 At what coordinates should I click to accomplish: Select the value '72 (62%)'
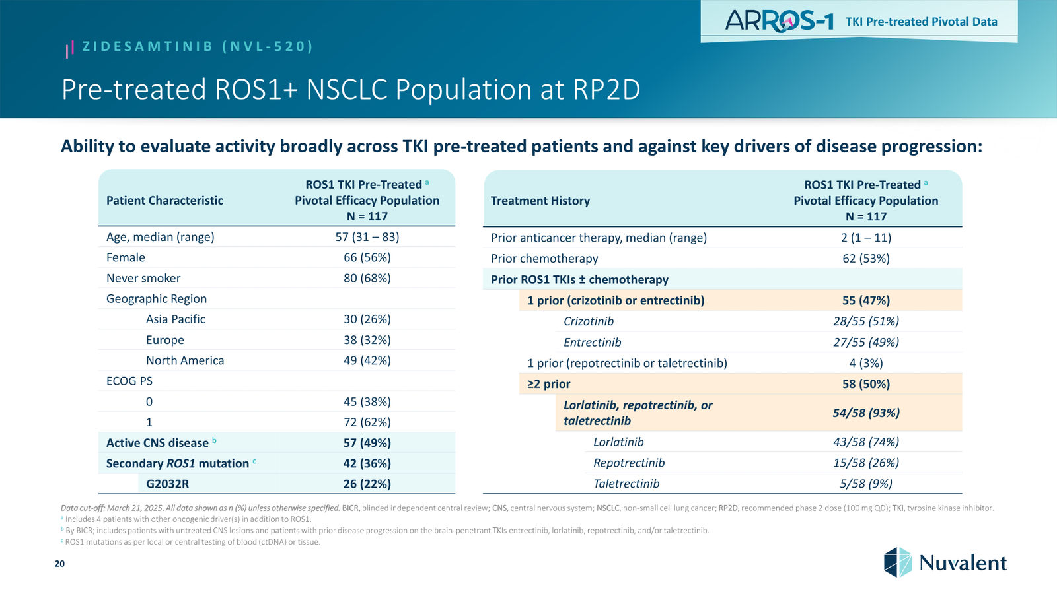pyautogui.click(x=367, y=422)
